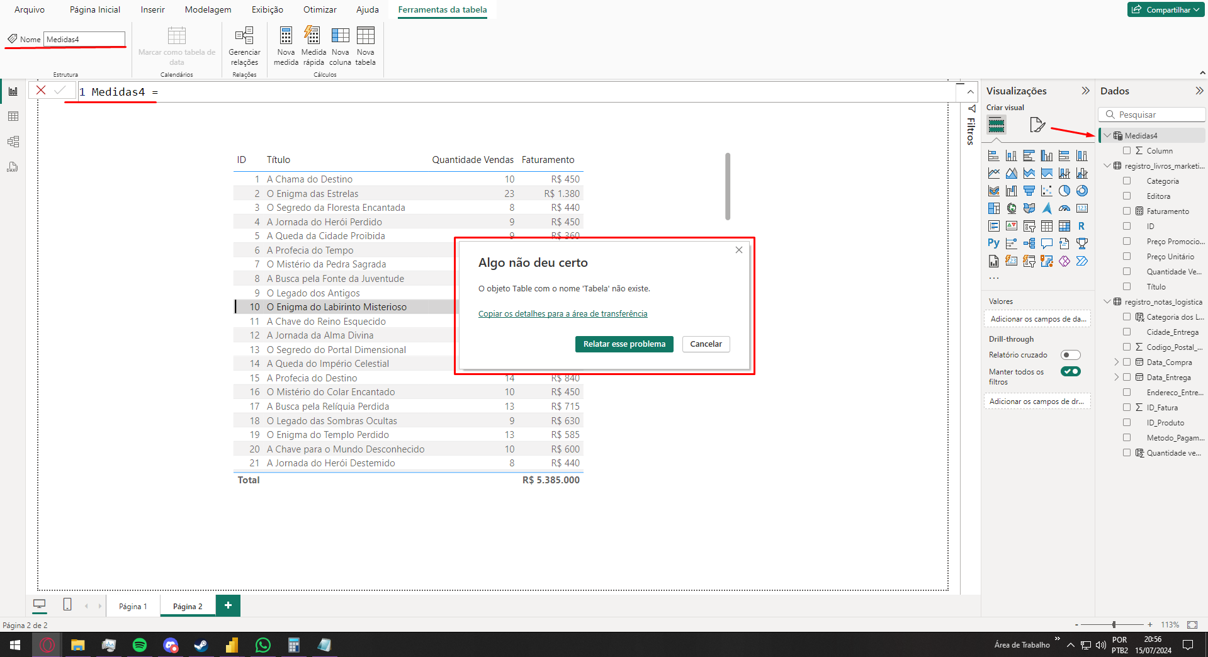The height and width of the screenshot is (657, 1208).
Task: Select the pie chart visual
Action: click(1064, 191)
